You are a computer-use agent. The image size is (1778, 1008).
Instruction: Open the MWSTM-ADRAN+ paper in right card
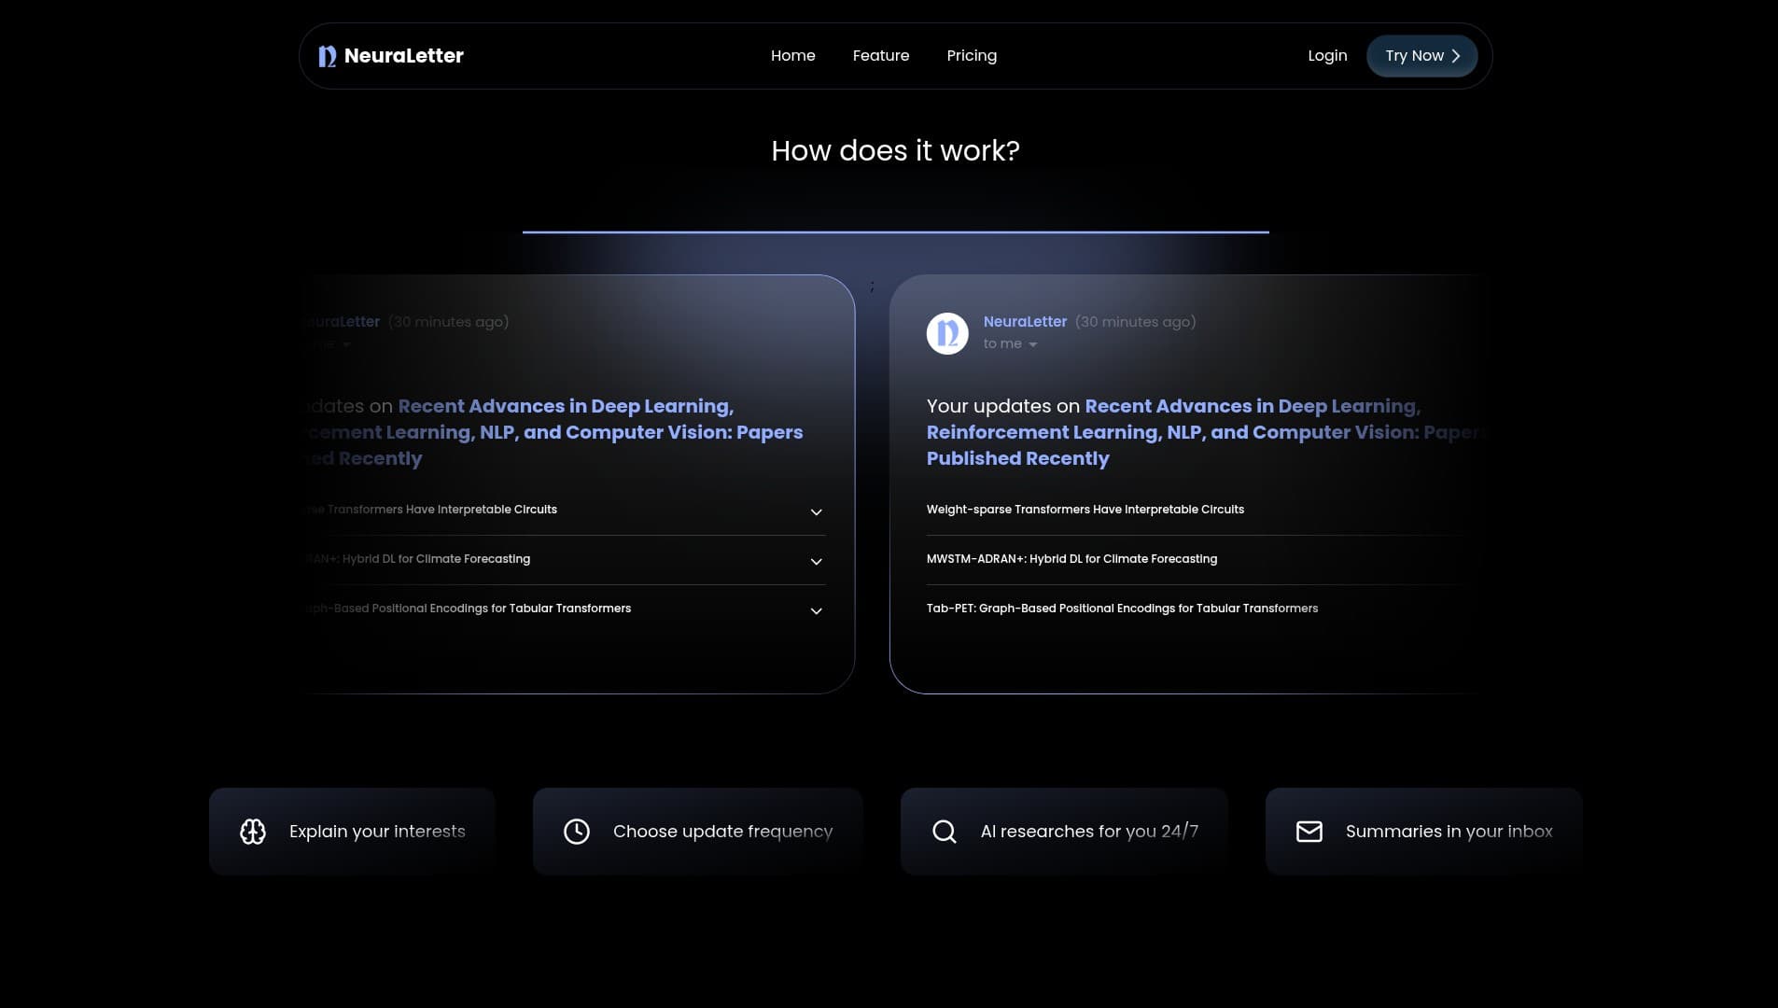(x=1071, y=559)
